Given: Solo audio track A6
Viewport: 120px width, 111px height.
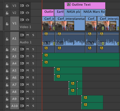Looking at the screenshot, I should pyautogui.click(x=33, y=77).
